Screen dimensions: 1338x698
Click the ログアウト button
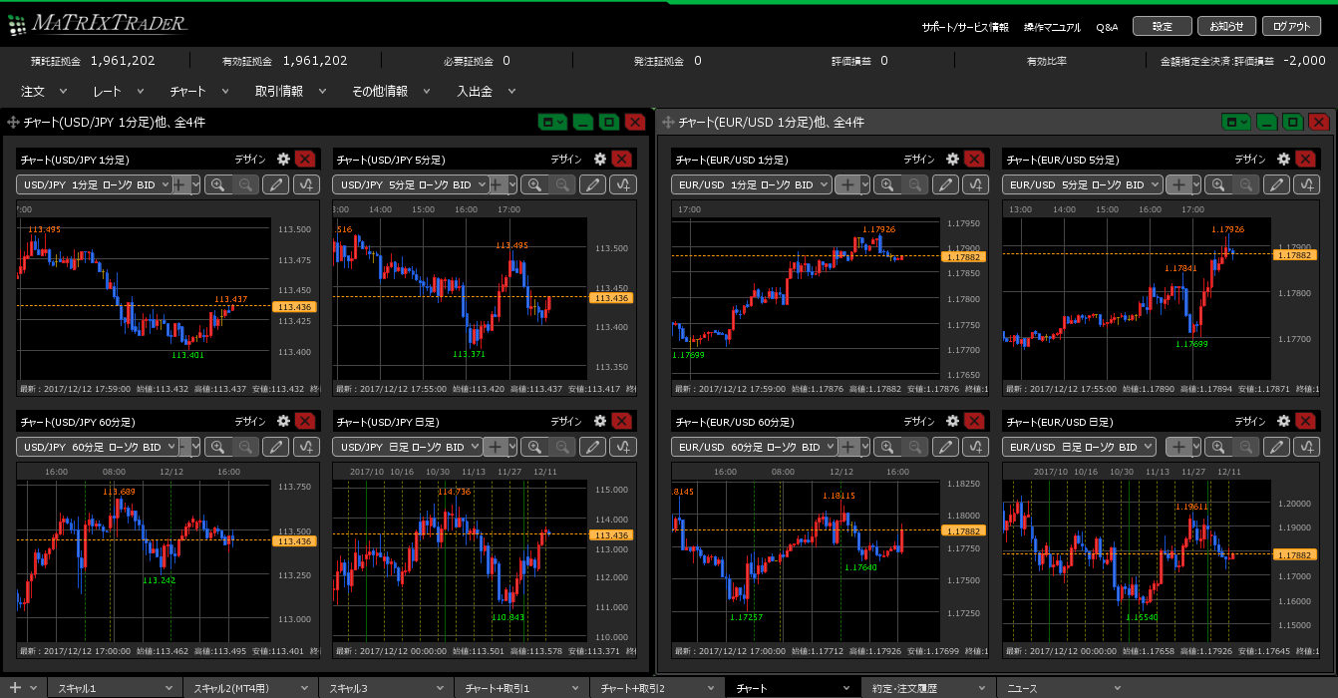[x=1291, y=27]
